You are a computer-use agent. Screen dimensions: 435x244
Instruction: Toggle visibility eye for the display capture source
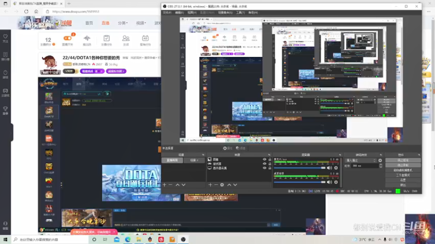pyautogui.click(x=264, y=168)
